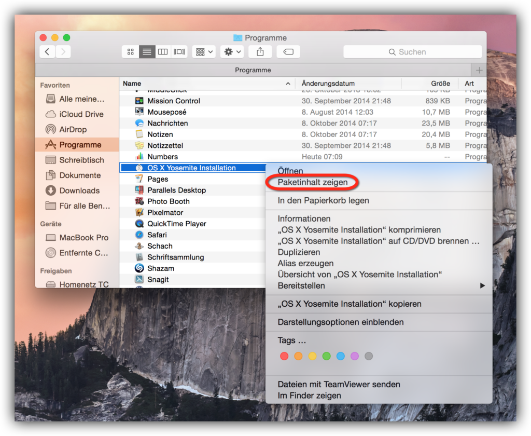
Task: Switch to column view in toolbar
Action: (163, 52)
